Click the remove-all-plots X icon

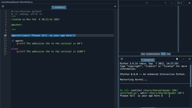[147, 3]
